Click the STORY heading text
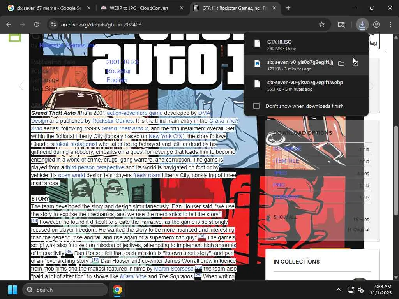 click(x=40, y=199)
